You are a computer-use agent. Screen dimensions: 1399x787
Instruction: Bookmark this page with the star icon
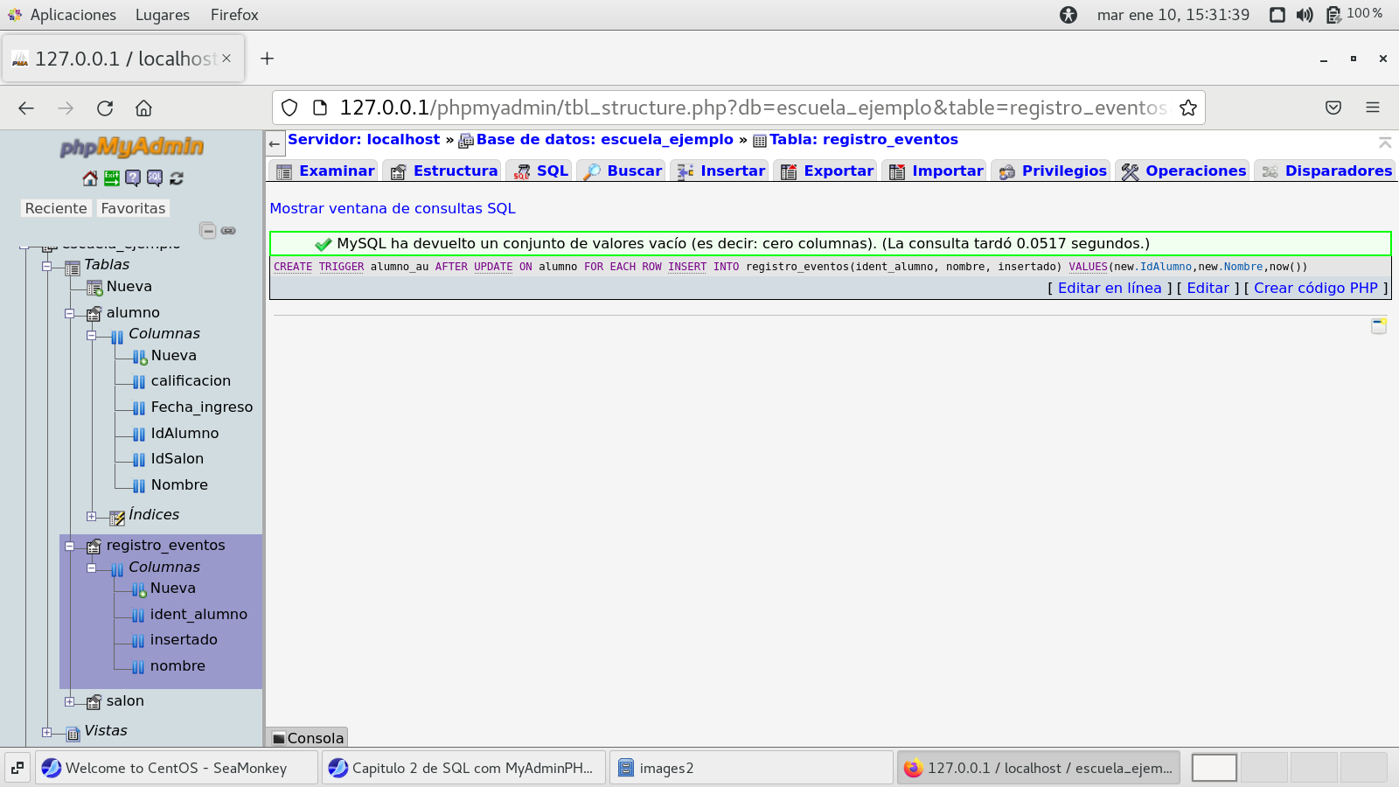(x=1187, y=108)
